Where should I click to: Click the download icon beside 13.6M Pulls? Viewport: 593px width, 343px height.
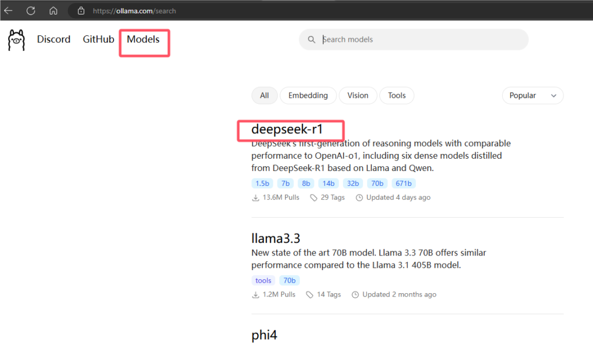pos(255,198)
